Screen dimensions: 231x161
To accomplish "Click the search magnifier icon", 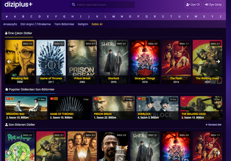I will tap(74, 5).
